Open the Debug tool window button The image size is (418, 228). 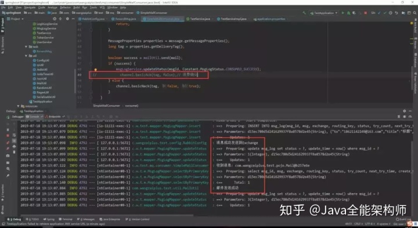[15, 219]
